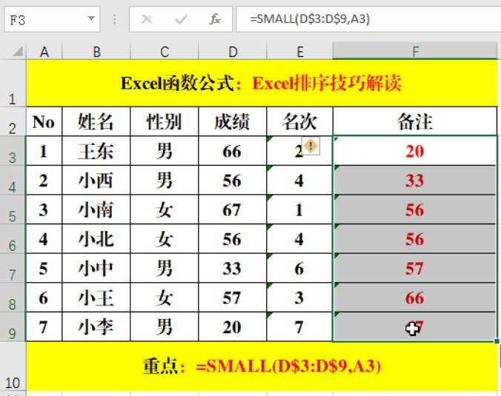Select score cell '20' in 小李 row

coord(232,326)
